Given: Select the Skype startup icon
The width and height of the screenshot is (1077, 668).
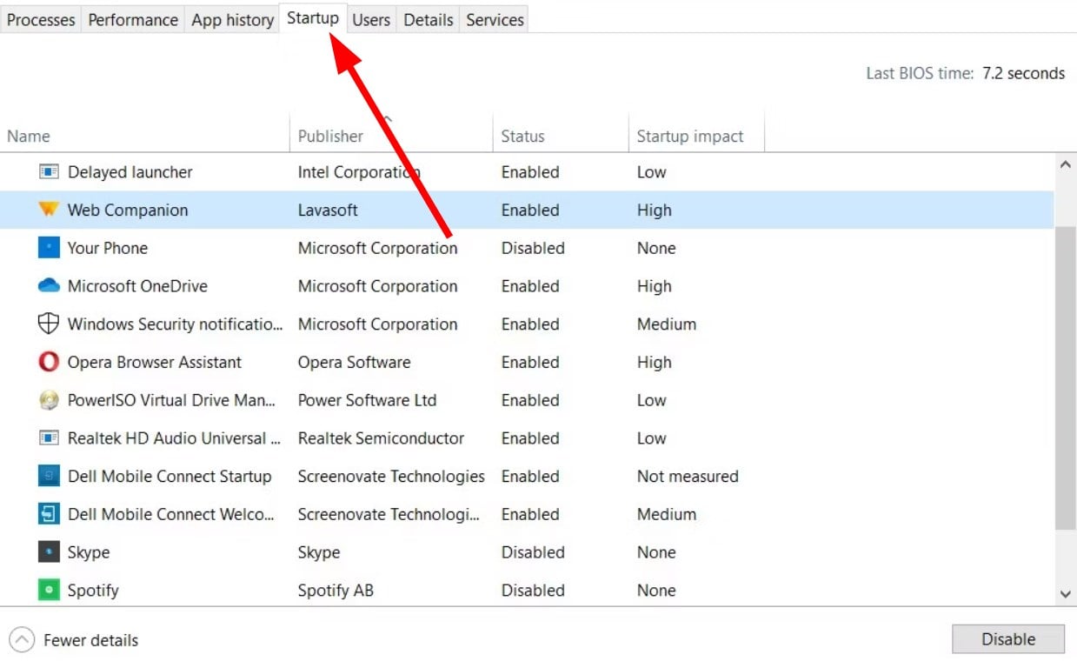Looking at the screenshot, I should [x=49, y=552].
